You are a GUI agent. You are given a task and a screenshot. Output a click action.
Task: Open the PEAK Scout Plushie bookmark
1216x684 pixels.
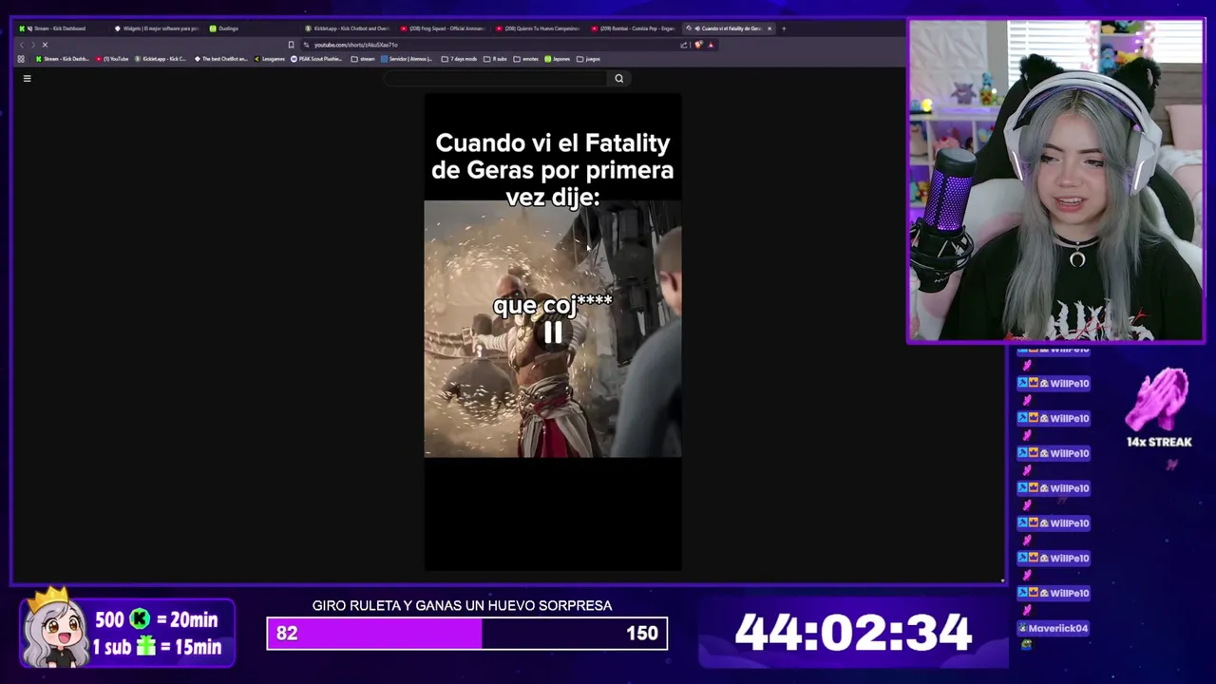click(316, 59)
